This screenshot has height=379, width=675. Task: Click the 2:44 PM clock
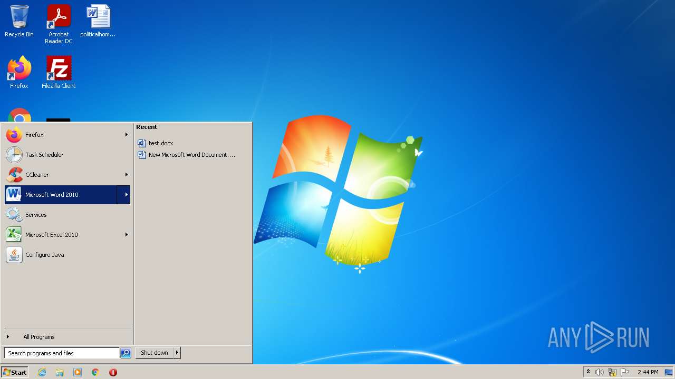pyautogui.click(x=648, y=372)
